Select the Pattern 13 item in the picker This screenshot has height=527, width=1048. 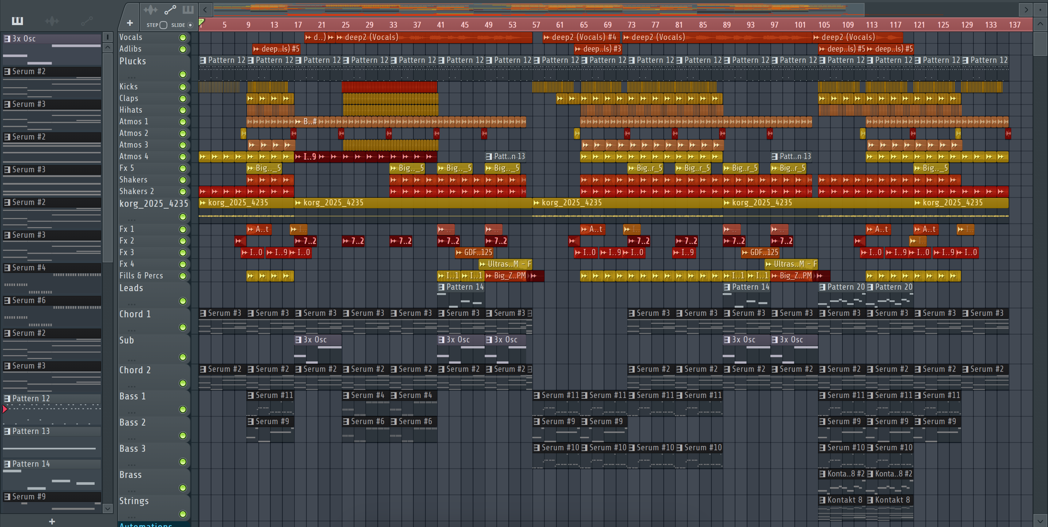[31, 431]
